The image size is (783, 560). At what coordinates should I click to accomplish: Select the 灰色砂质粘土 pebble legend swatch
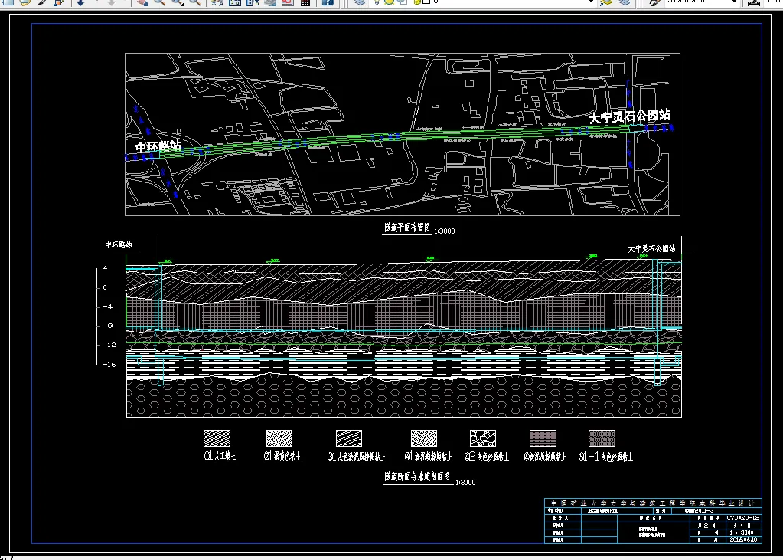pos(483,438)
